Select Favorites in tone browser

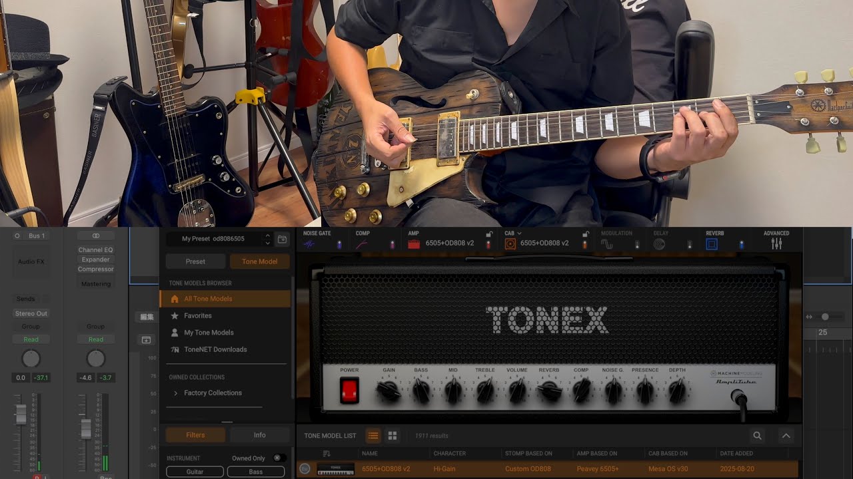tap(225, 316)
